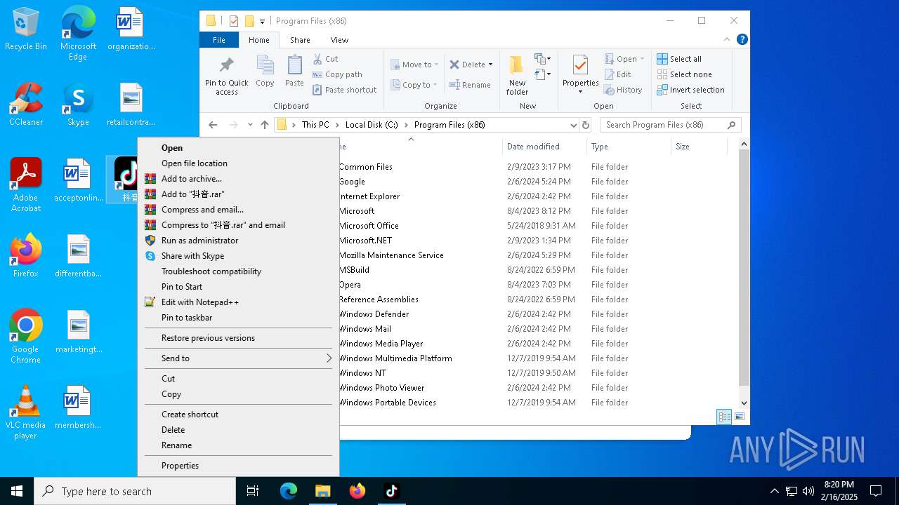Choose Run as administrator

pos(238,241)
